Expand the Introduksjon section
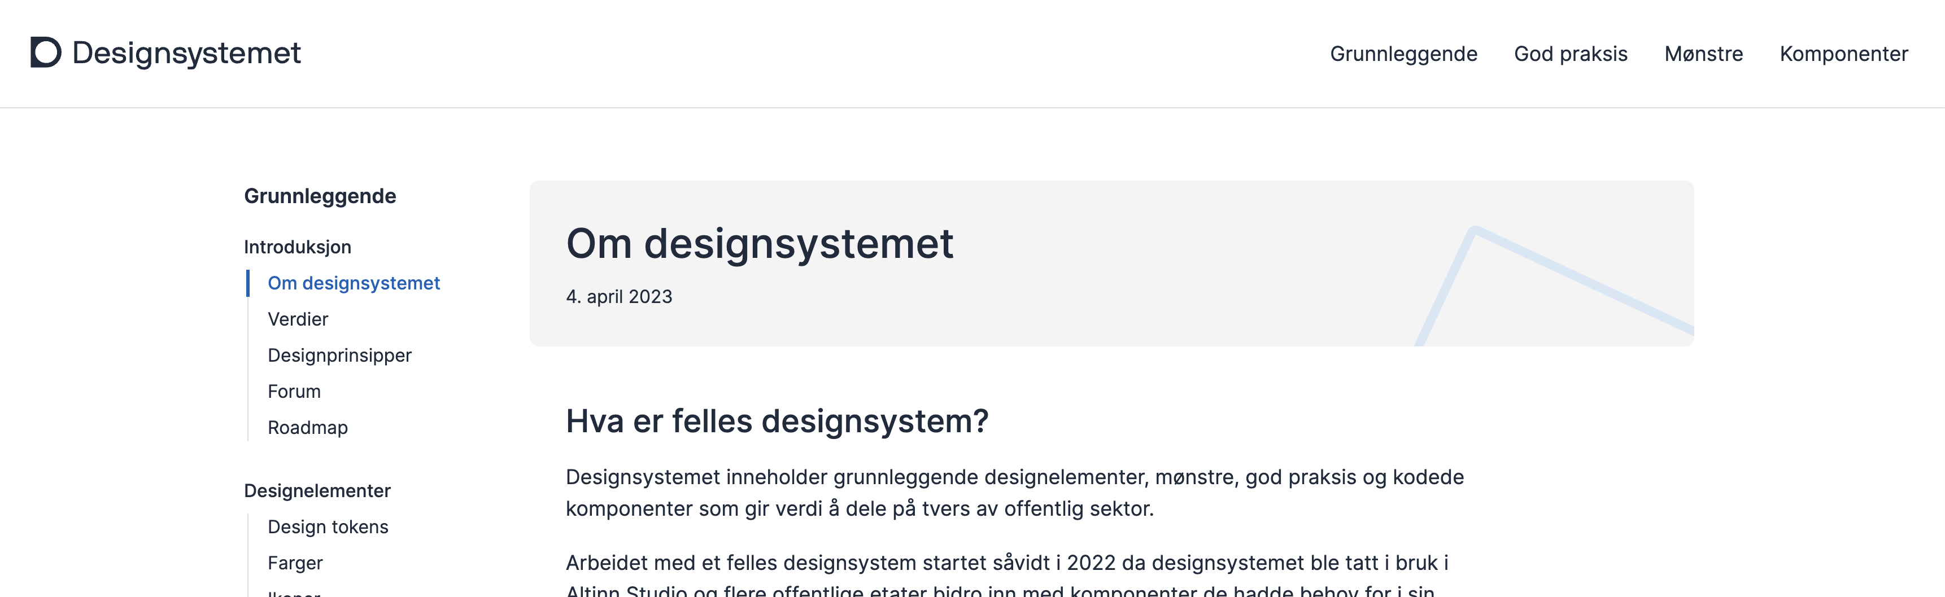Screen dimensions: 1945x597 pyautogui.click(x=296, y=247)
